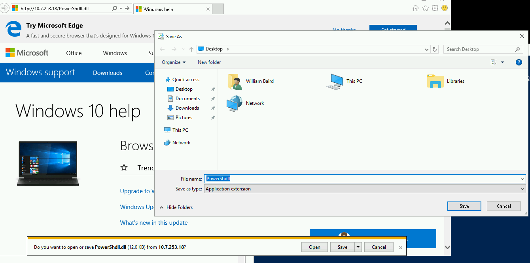Select Downloads in Quick access
The height and width of the screenshot is (263, 530).
(187, 108)
